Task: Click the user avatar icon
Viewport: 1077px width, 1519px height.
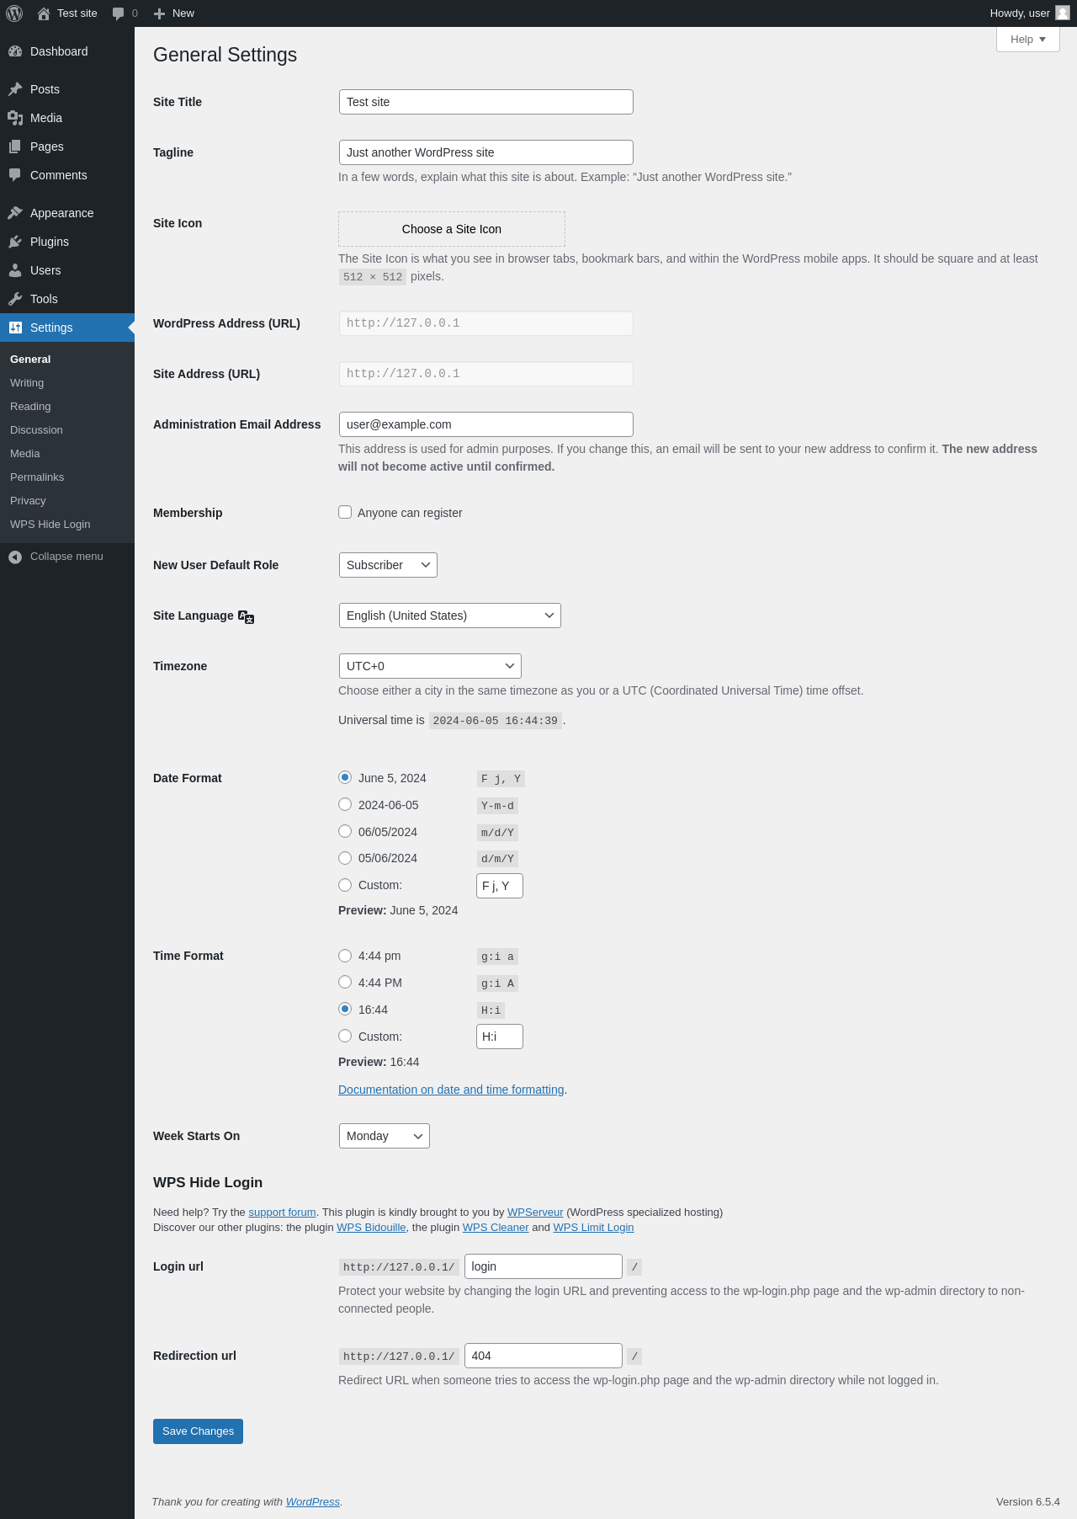Action: click(x=1063, y=13)
